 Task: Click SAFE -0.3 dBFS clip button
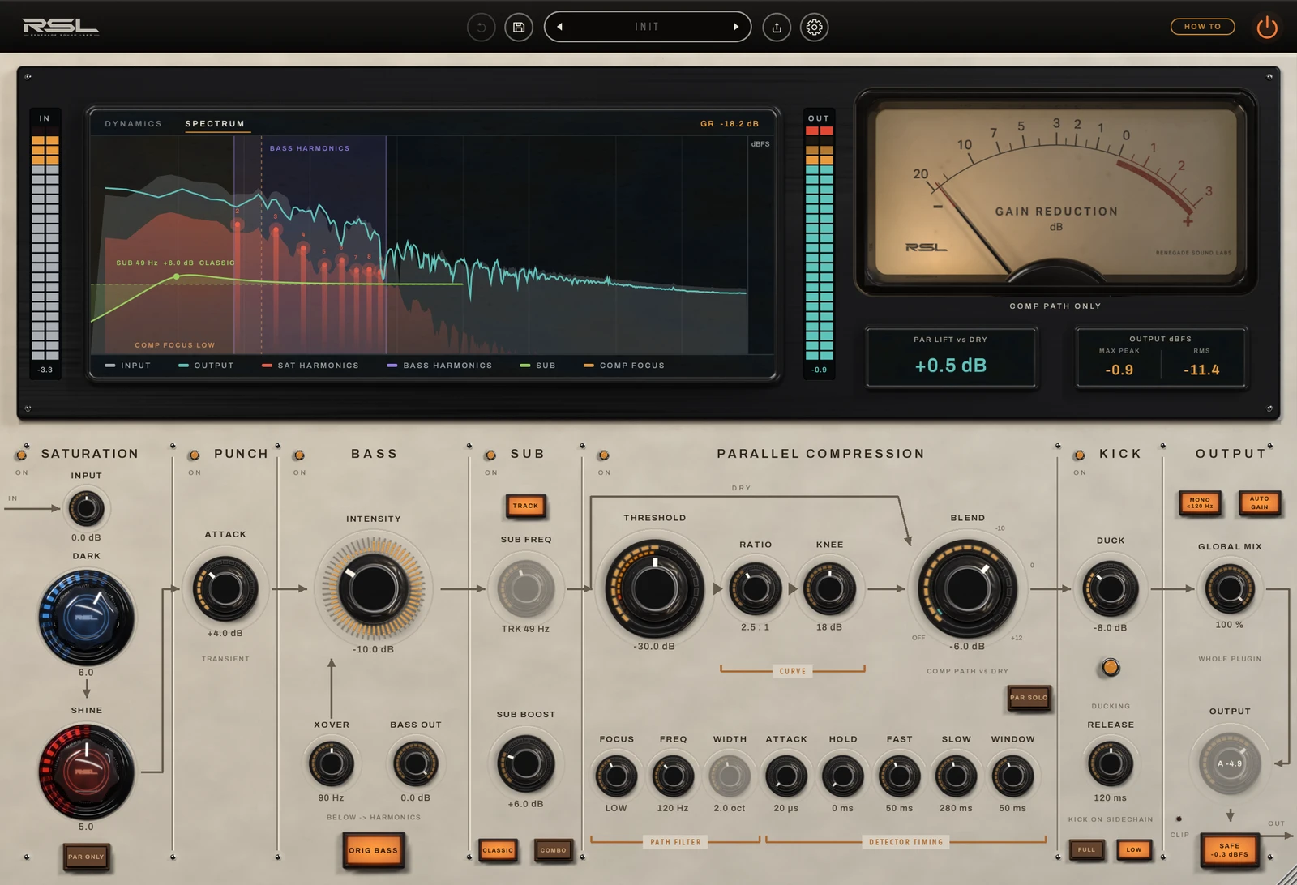pyautogui.click(x=1229, y=850)
